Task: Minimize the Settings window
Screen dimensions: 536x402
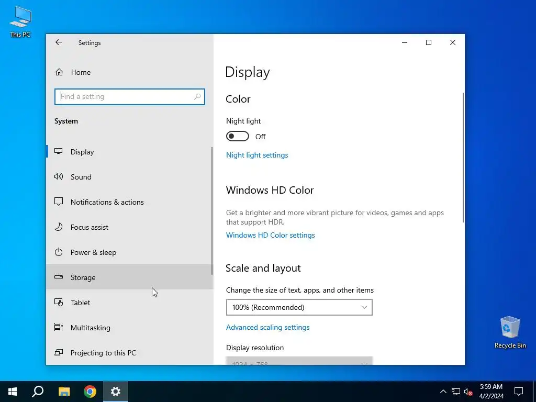Action: (x=405, y=42)
